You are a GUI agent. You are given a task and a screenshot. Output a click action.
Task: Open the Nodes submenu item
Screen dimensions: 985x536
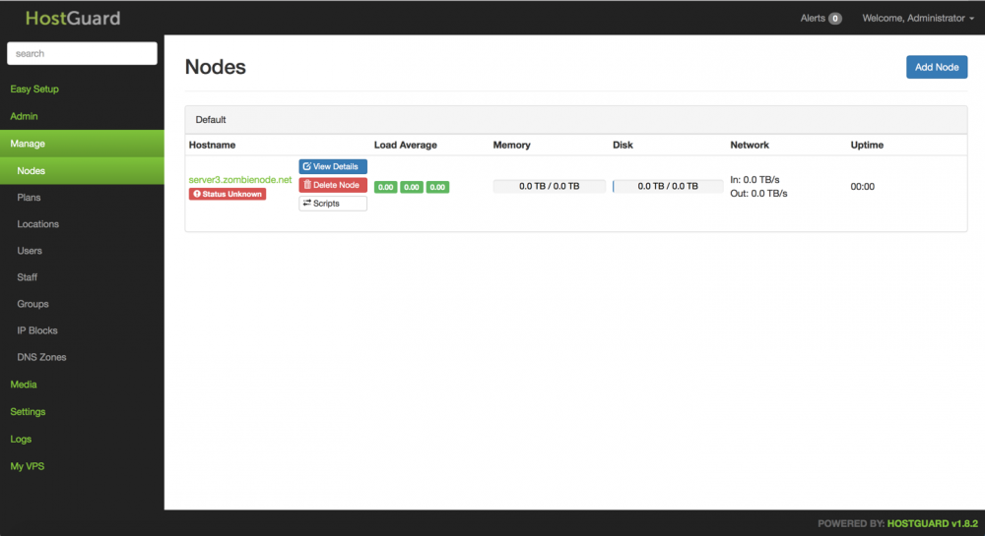pos(82,170)
